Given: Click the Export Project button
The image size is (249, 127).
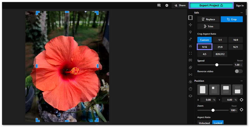Looking at the screenshot, I should (x=211, y=5).
